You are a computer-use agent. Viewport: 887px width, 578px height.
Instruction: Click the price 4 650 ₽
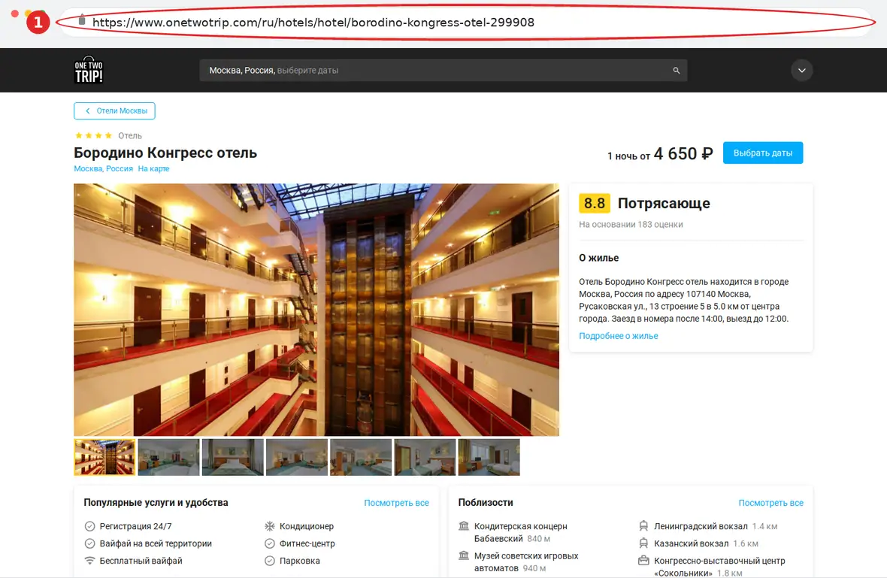683,154
